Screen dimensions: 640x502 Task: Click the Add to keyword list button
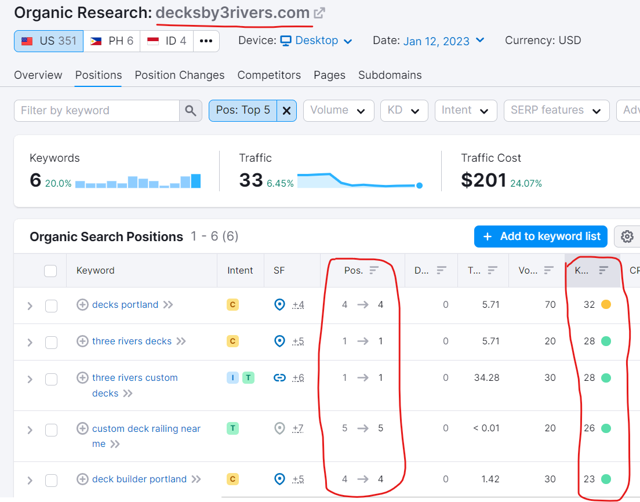pyautogui.click(x=540, y=237)
